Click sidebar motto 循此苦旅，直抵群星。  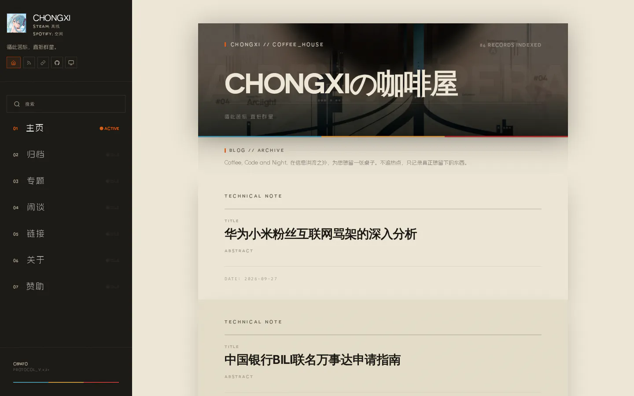32,47
